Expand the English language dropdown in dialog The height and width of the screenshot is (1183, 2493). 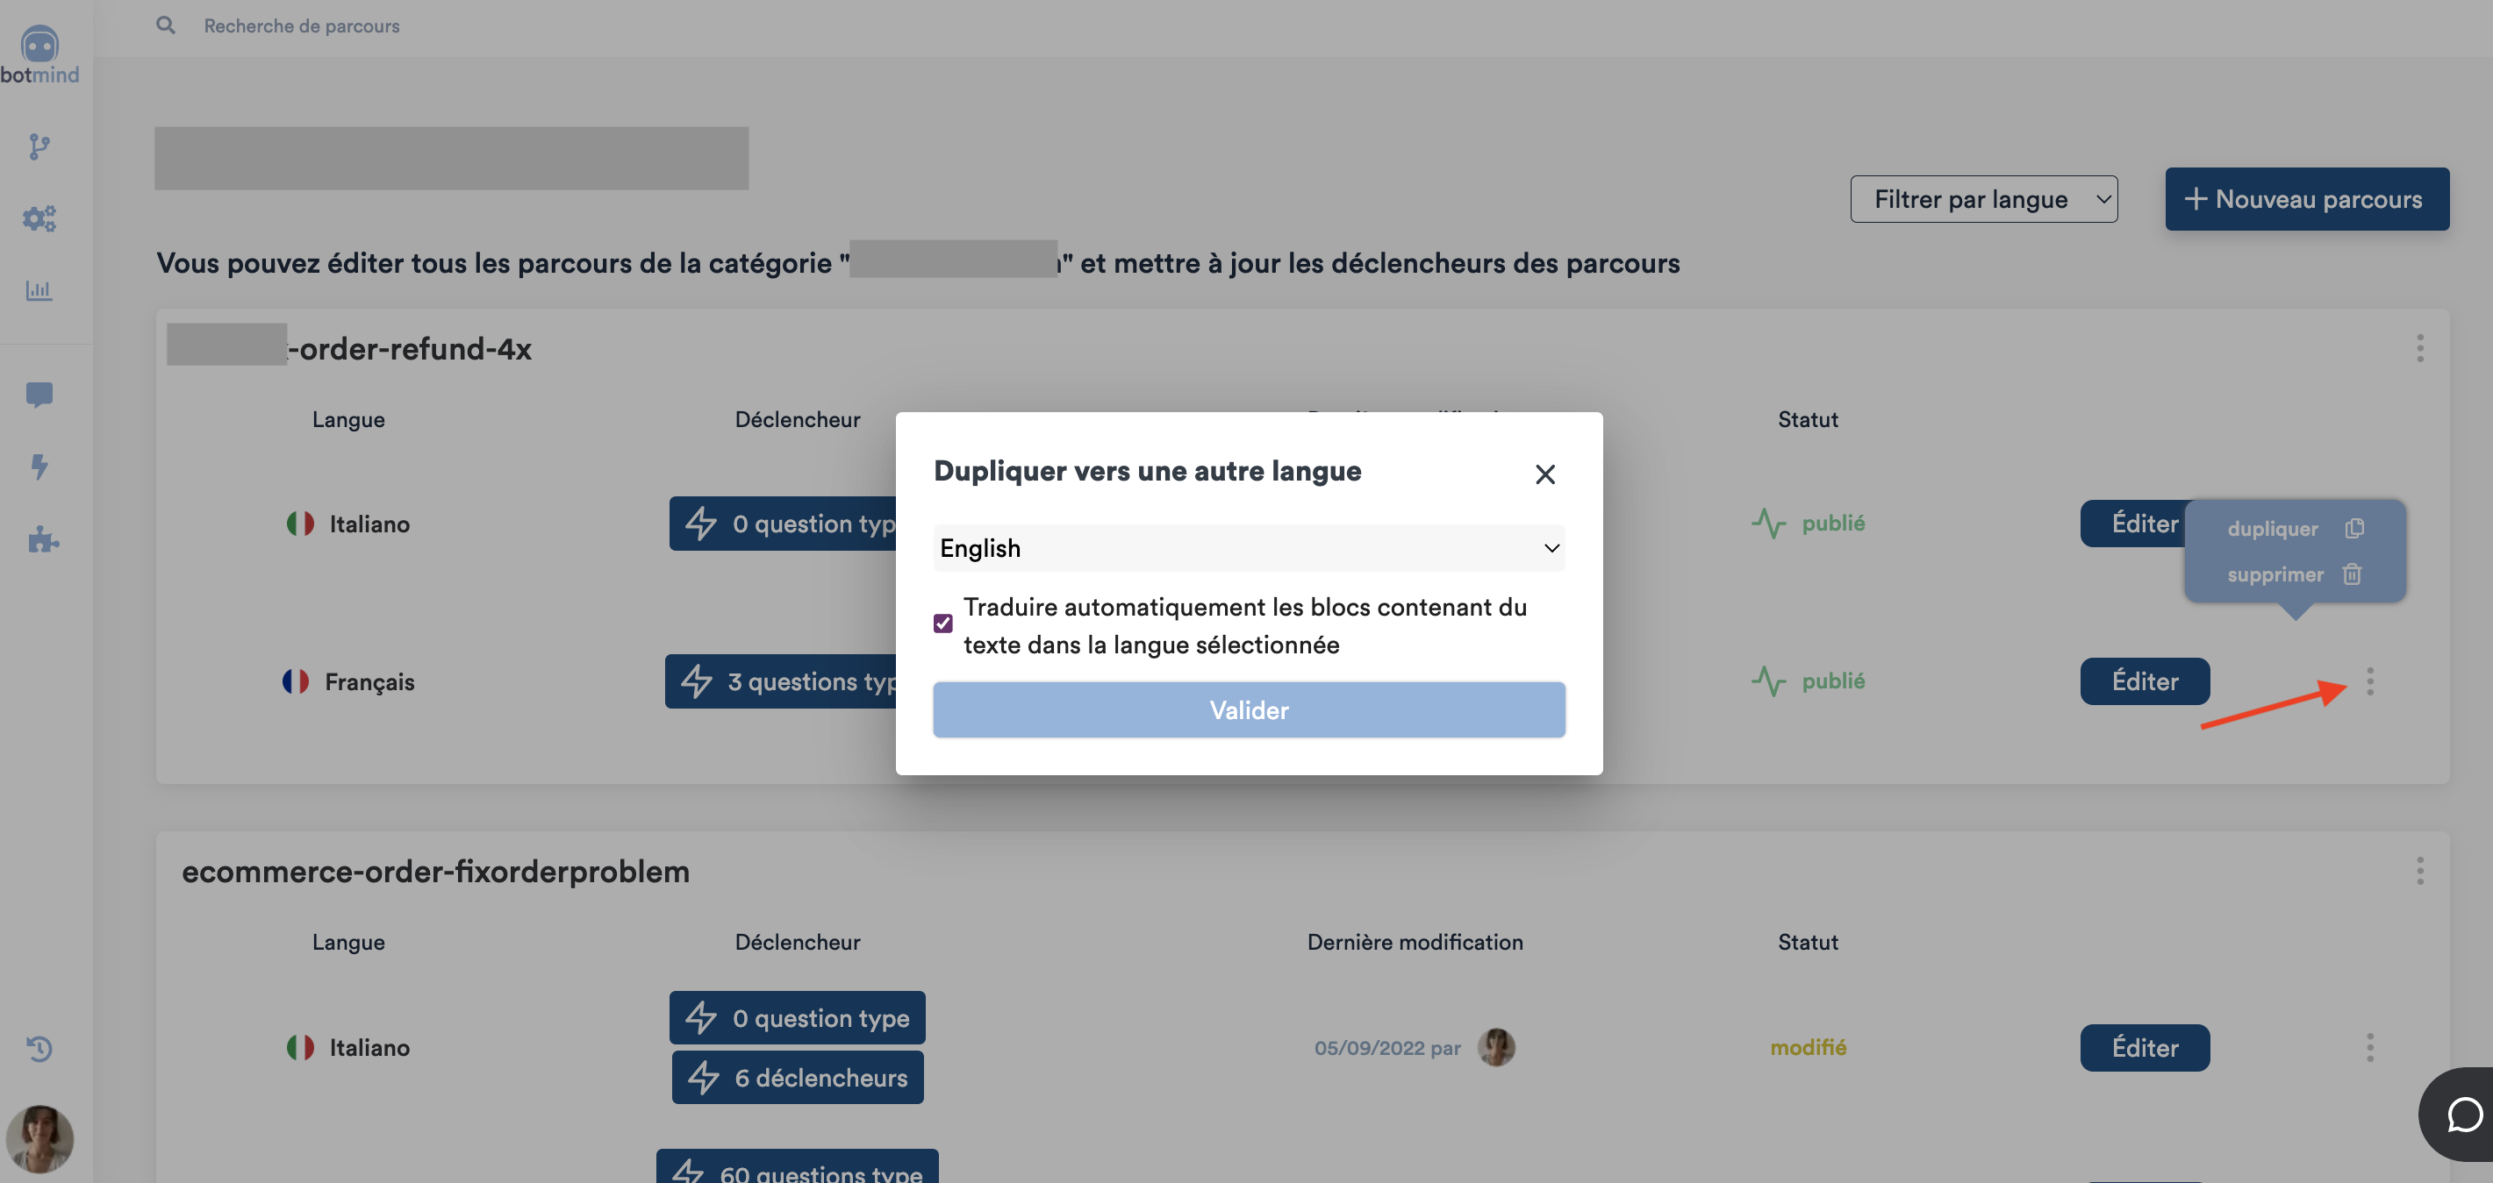1249,547
